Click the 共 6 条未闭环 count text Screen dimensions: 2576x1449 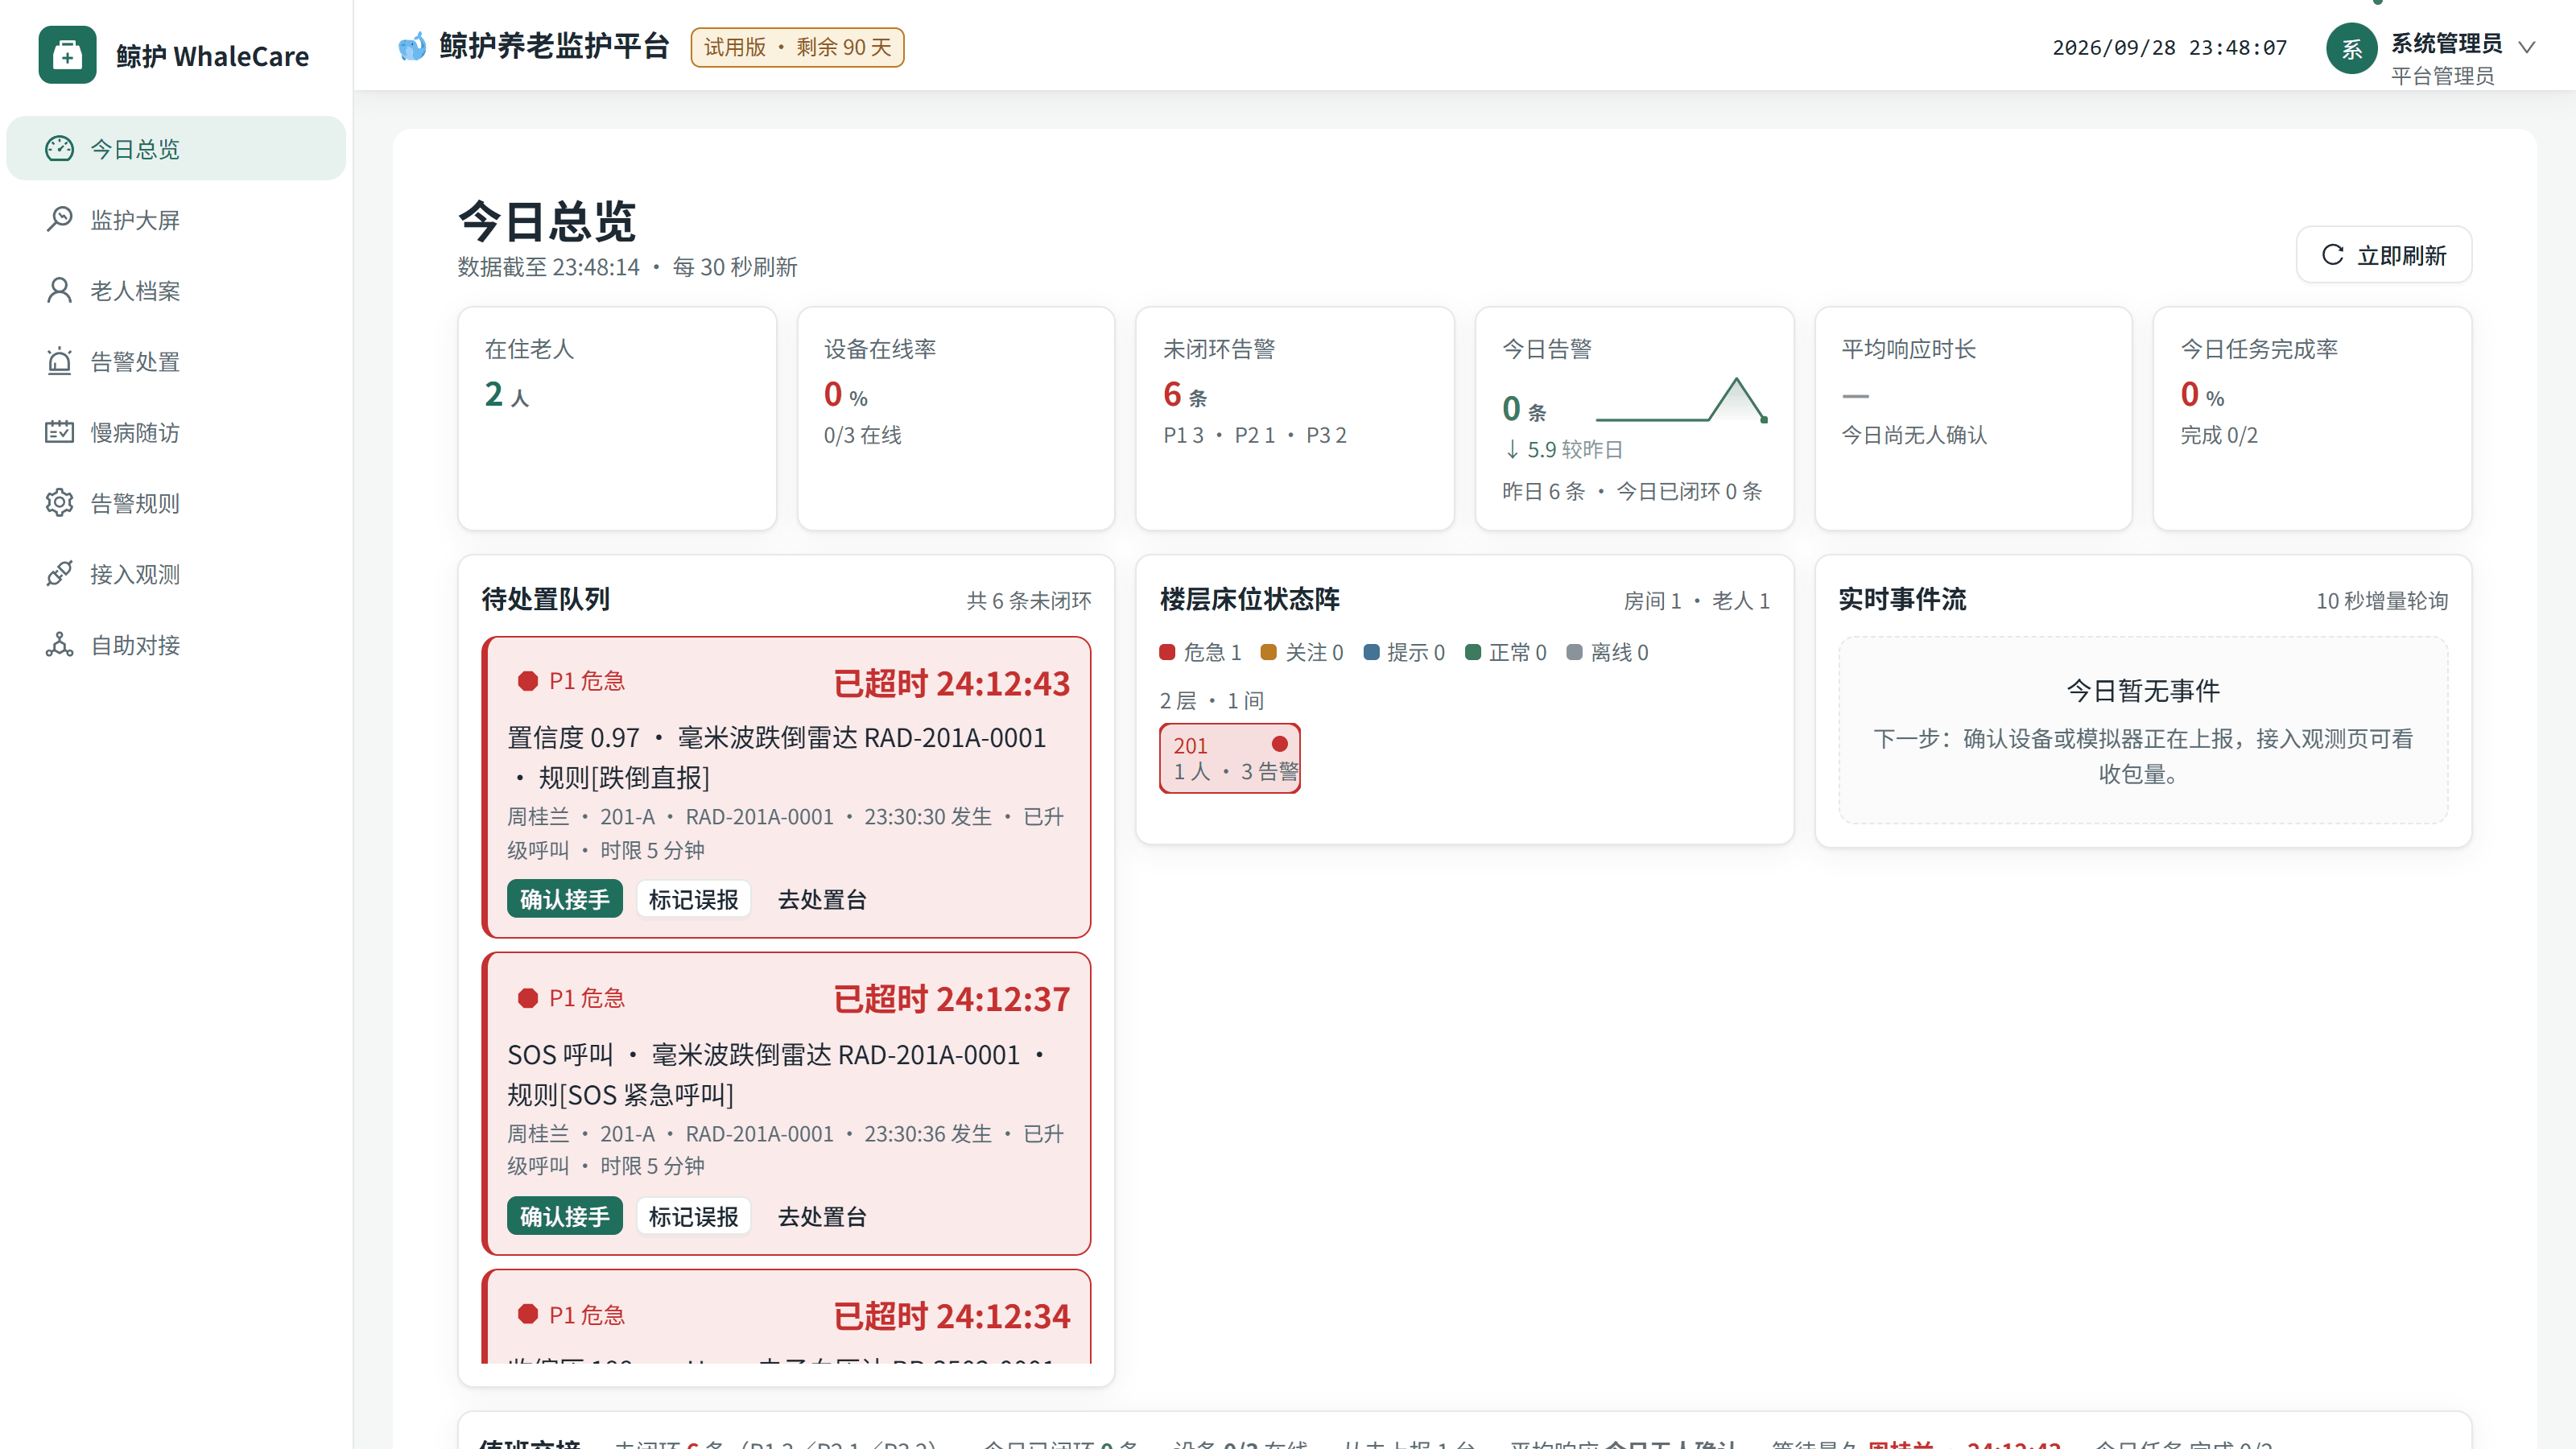[1028, 600]
